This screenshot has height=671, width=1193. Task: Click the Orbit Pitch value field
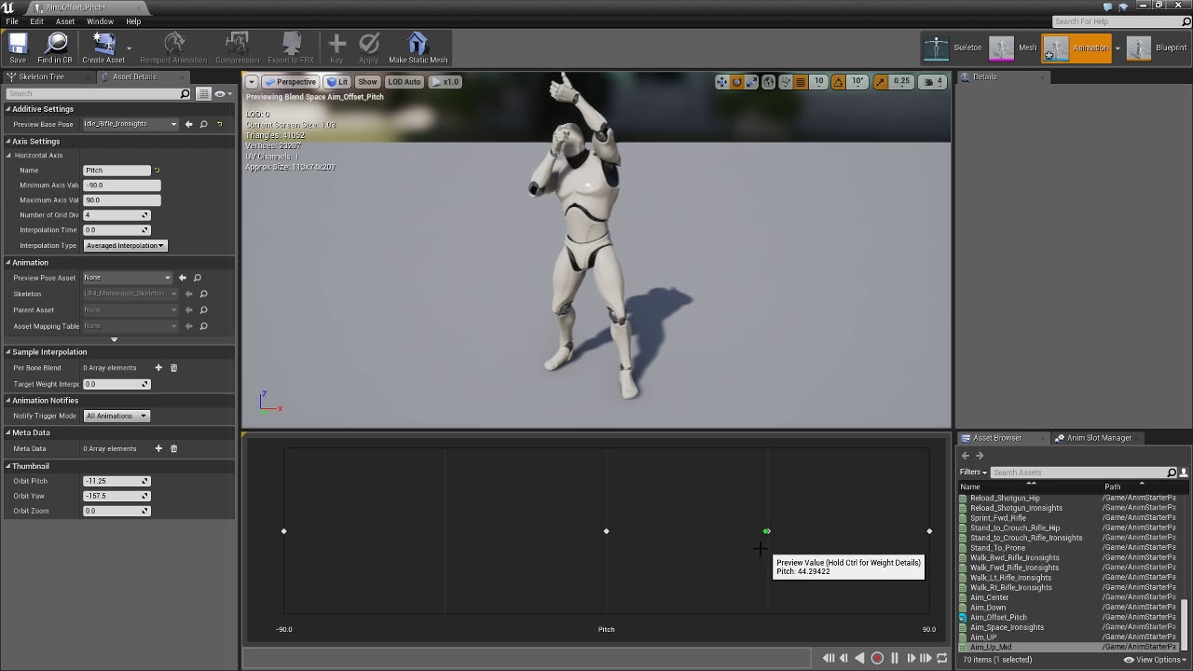pyautogui.click(x=117, y=482)
